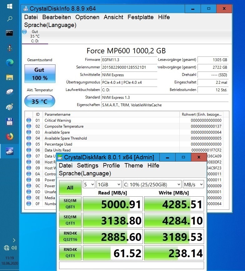Click the taskbar search magnifier icon
The image size is (245, 271).
pyautogui.click(x=10, y=19)
